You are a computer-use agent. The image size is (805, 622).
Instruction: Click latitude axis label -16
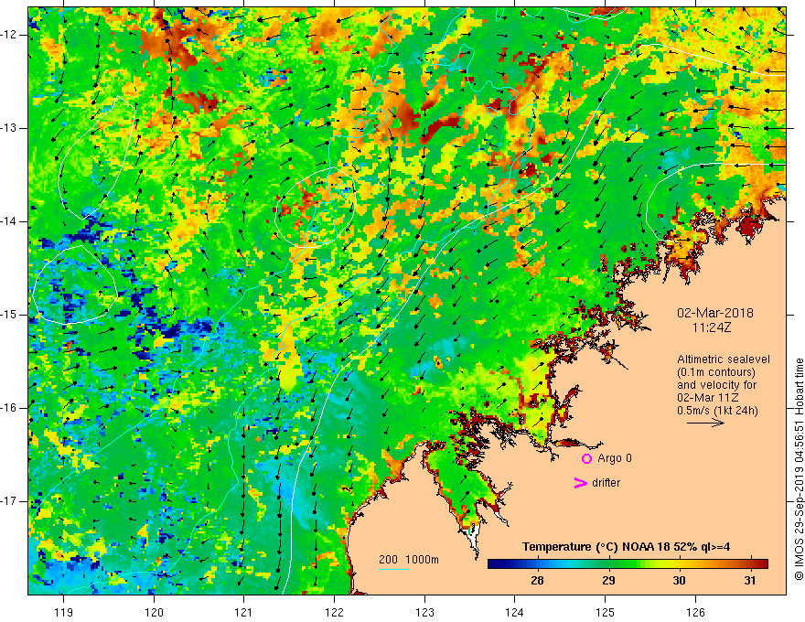[9, 408]
